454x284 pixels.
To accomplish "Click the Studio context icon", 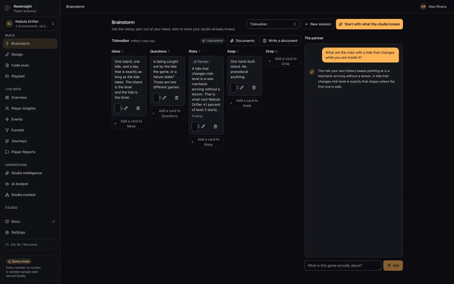I will point(7,195).
